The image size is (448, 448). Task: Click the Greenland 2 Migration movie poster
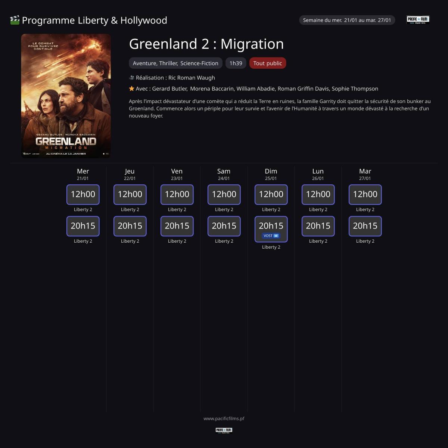click(66, 96)
